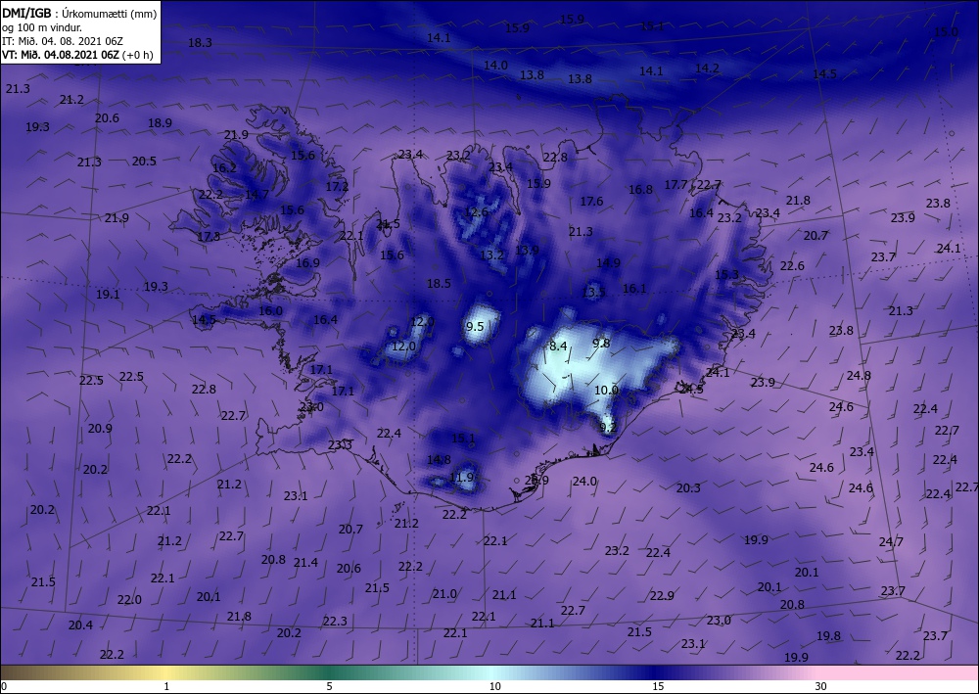The image size is (979, 694).
Task: Click the 20.9 value in the southwest sea
Action: pos(100,428)
